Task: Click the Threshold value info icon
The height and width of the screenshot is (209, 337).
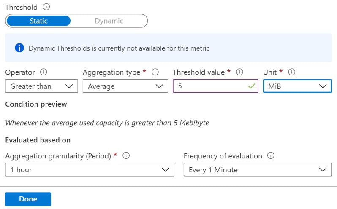Action: point(240,72)
